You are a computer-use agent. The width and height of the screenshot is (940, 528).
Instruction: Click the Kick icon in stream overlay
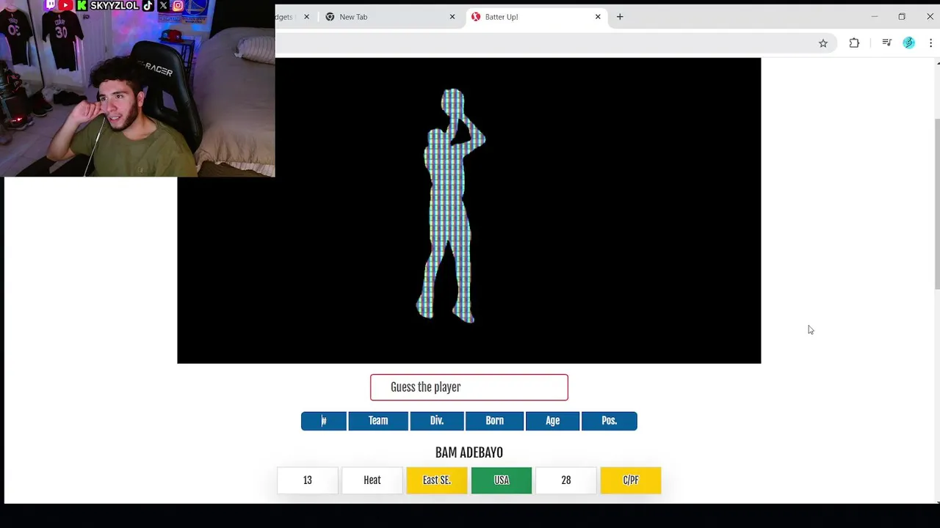click(82, 5)
